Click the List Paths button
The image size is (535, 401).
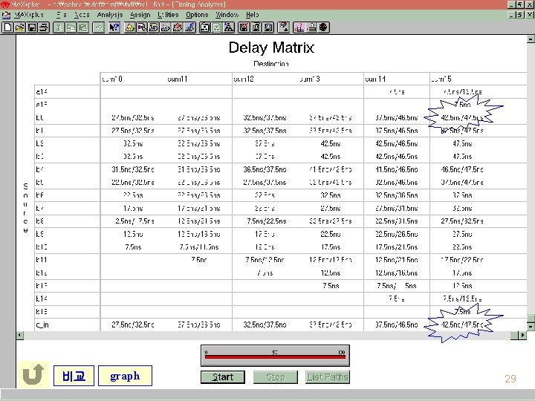pyautogui.click(x=328, y=376)
